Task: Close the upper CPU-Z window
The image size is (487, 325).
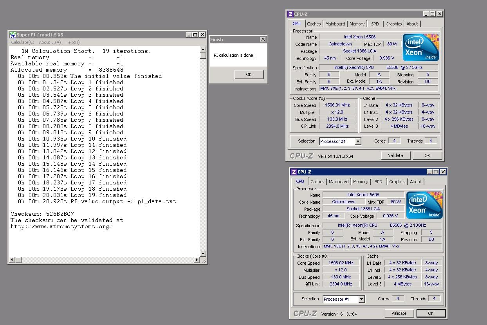Action: pyautogui.click(x=439, y=14)
